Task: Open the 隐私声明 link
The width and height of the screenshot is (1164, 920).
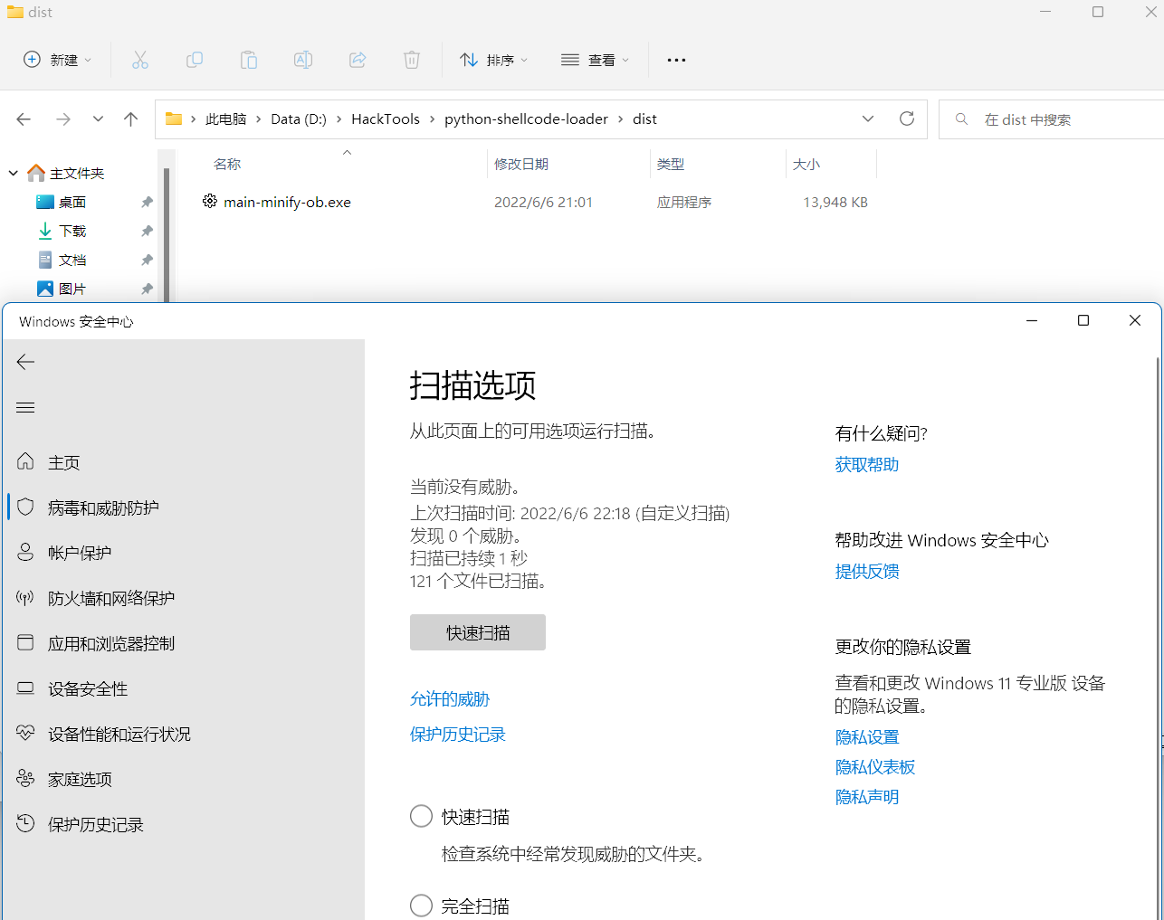Action: coord(867,798)
